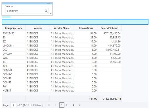150x110 pixels.
Task: Sort by Vendor Name column header
Action: [62, 28]
